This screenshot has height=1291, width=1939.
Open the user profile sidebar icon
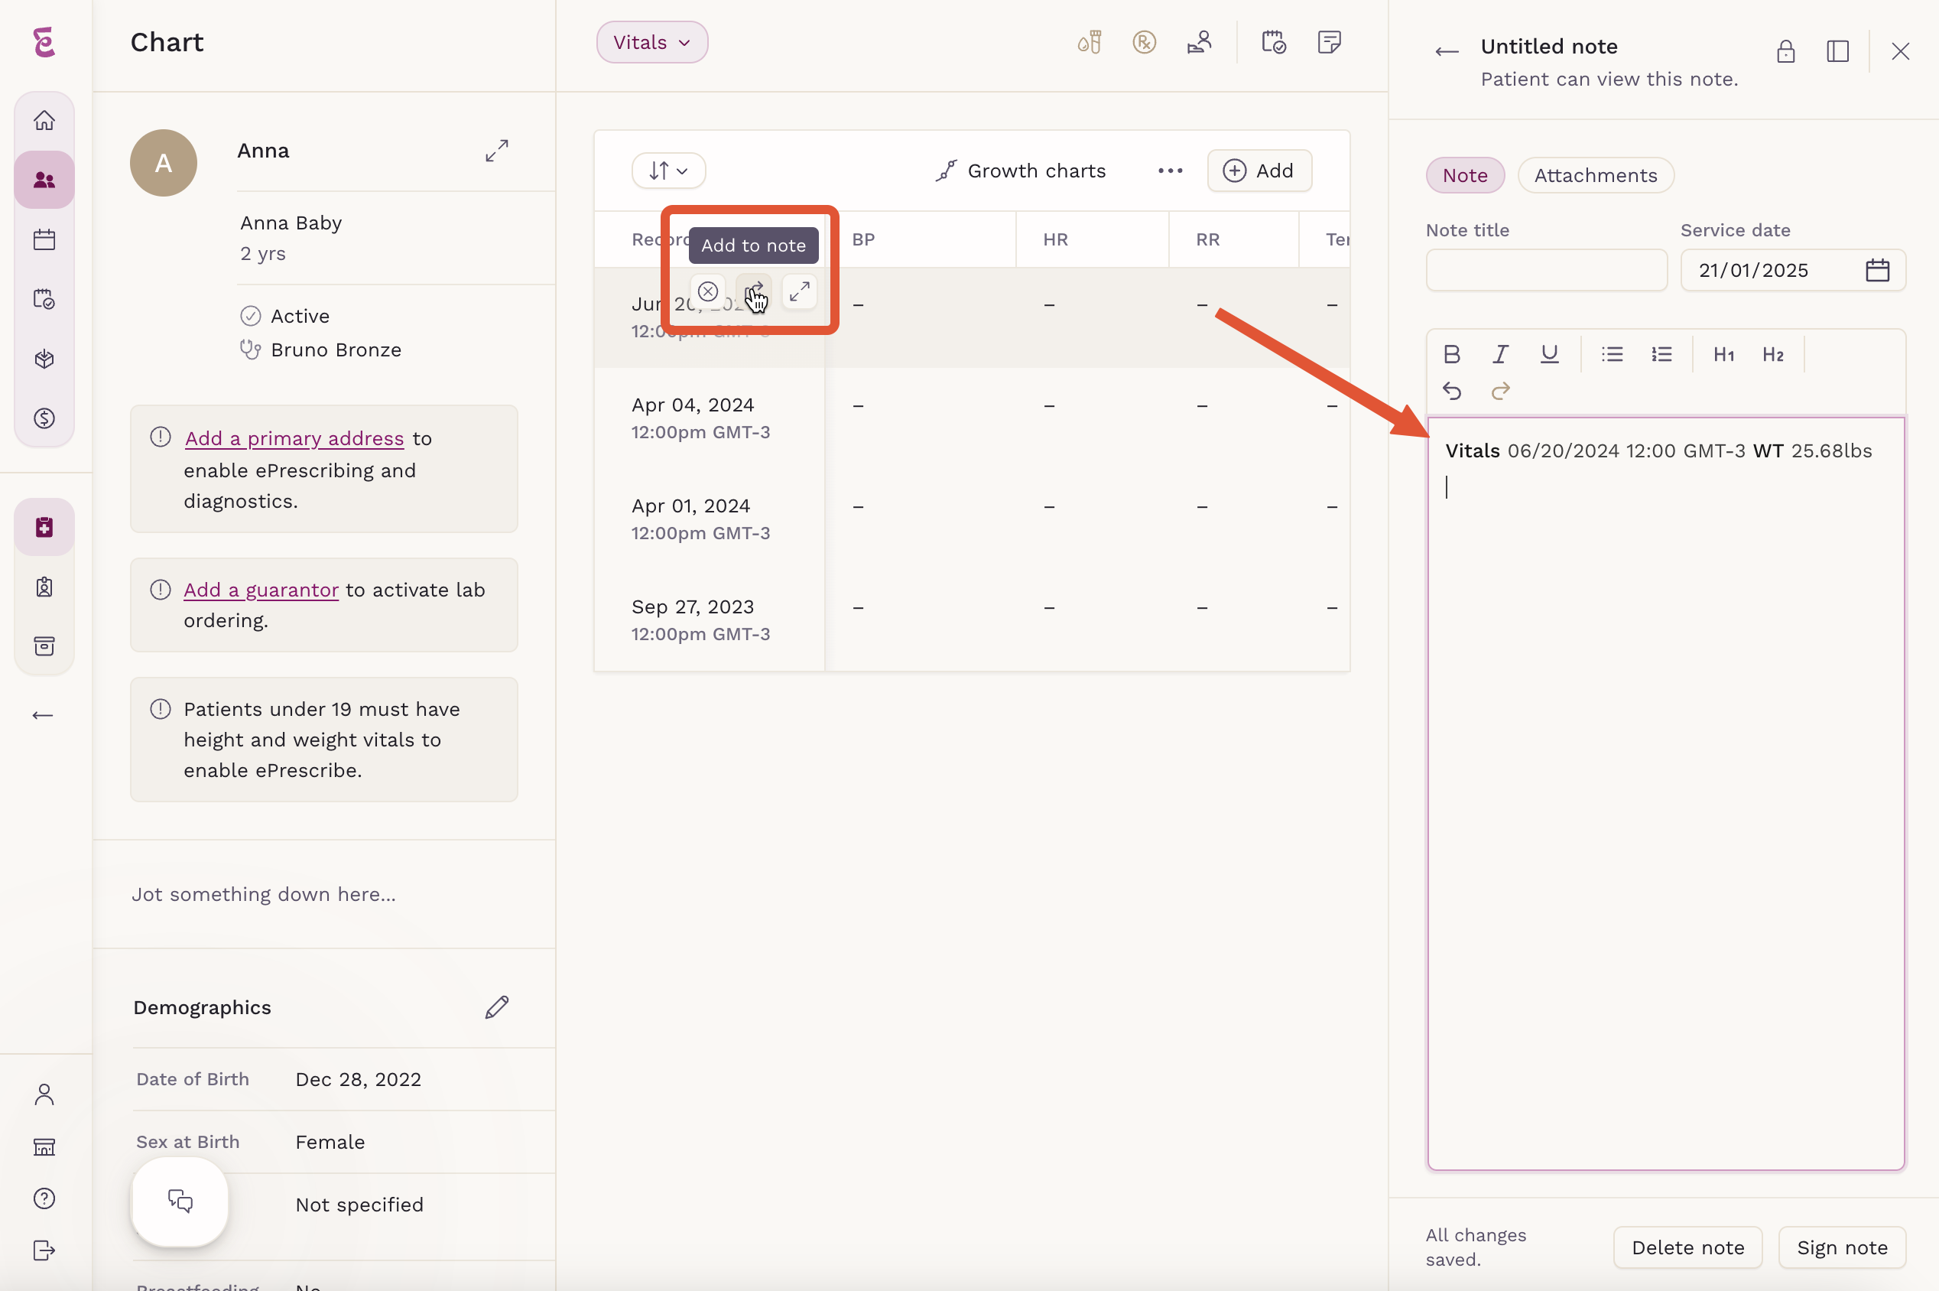(44, 1094)
